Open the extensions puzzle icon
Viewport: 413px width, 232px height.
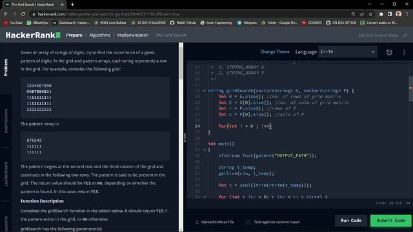coord(381,14)
